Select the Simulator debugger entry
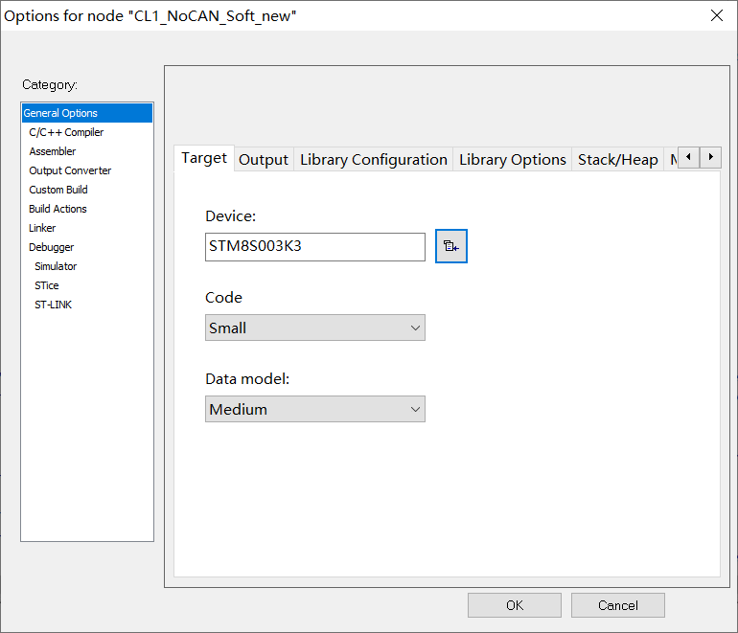 pyautogui.click(x=56, y=266)
